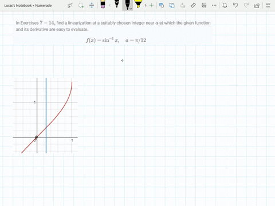
Task: Add a new pen with the plus button
Action: 151,5
